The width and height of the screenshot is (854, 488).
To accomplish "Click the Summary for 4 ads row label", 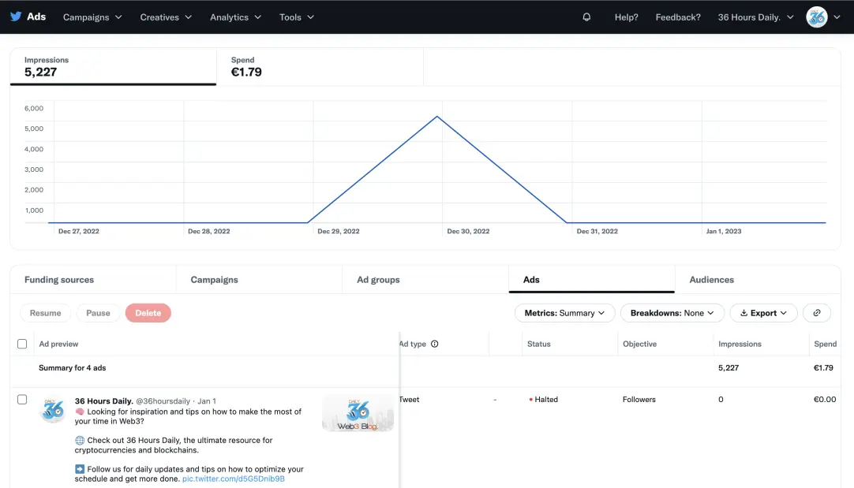I will point(73,367).
